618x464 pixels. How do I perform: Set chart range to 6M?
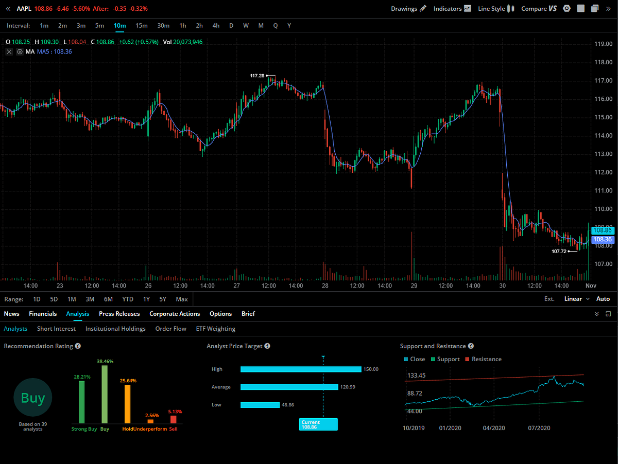pyautogui.click(x=108, y=299)
